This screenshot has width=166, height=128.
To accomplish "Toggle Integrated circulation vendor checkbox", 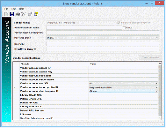I will pyautogui.click(x=119, y=23).
